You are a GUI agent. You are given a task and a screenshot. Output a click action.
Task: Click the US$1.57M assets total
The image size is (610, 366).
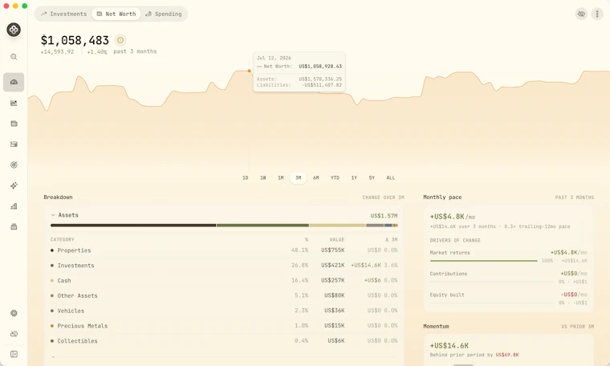coord(384,215)
